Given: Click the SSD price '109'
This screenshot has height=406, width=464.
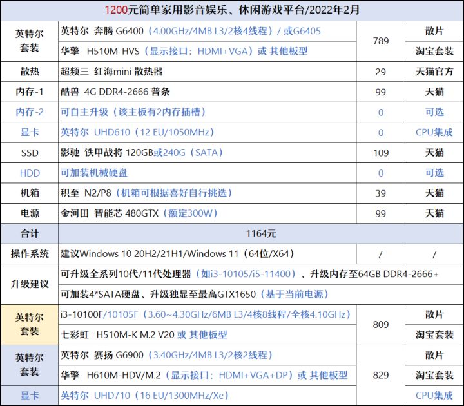Looking at the screenshot, I should 381,153.
